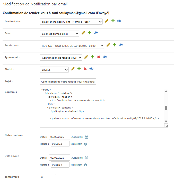Click the Tentatives number field
The height and width of the screenshot is (182, 174).
click(48, 177)
